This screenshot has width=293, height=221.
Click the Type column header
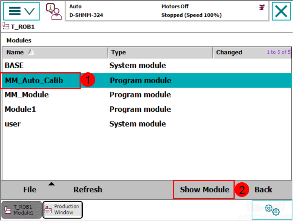(x=160, y=52)
